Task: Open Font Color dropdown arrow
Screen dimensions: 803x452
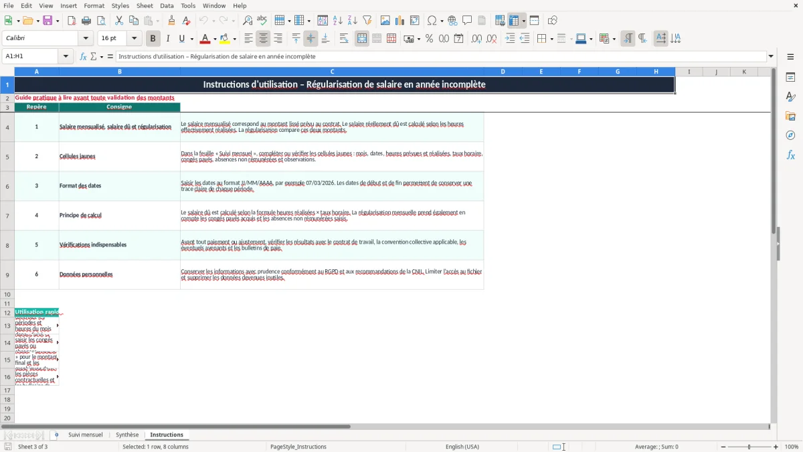Action: click(x=214, y=39)
